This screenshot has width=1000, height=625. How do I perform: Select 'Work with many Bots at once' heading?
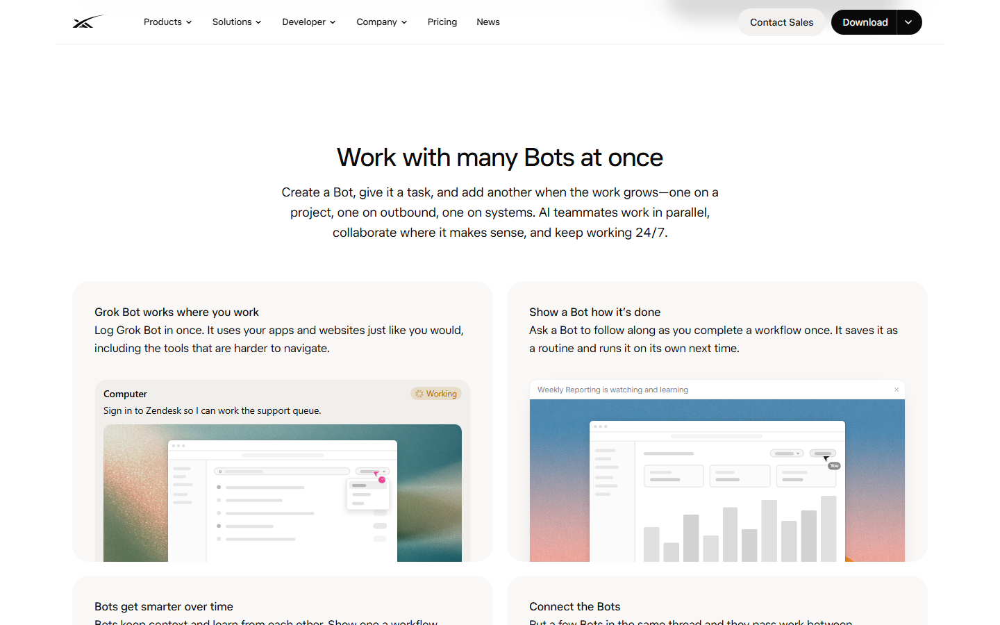point(500,158)
